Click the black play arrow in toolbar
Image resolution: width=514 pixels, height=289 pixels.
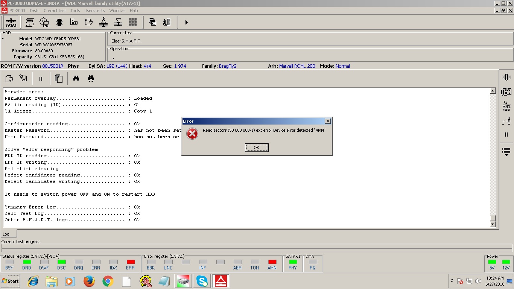point(186,22)
